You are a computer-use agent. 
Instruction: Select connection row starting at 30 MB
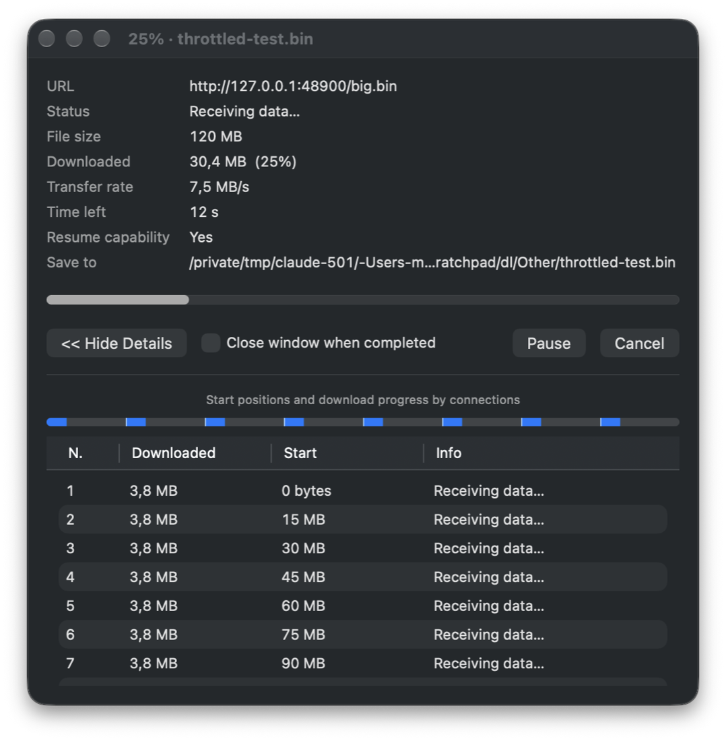[x=363, y=548]
